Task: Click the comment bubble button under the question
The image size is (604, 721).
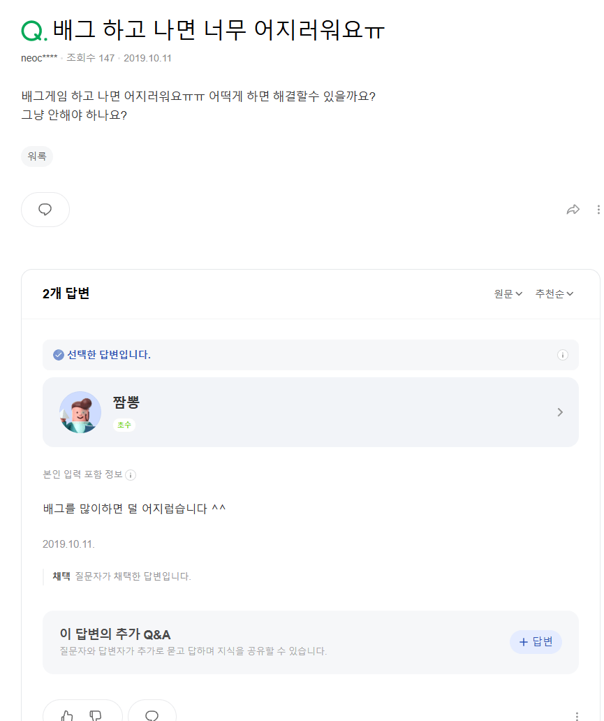Action: point(45,210)
